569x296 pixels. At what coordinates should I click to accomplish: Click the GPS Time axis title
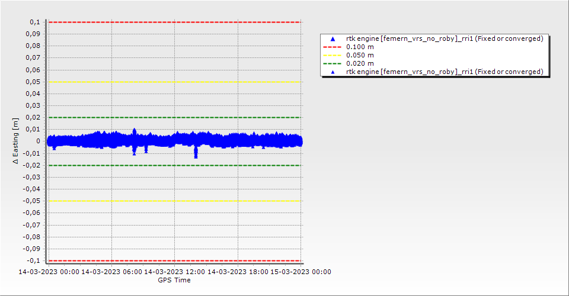pos(174,280)
